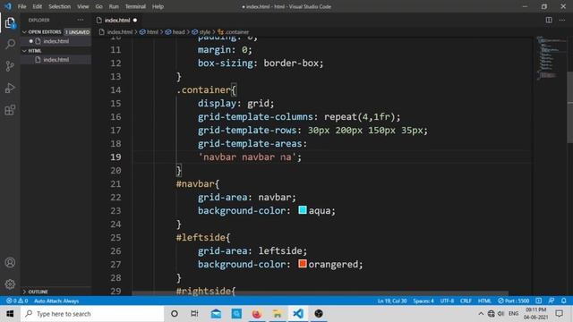
Task: Select index.html under HTML folder
Action: click(x=56, y=60)
